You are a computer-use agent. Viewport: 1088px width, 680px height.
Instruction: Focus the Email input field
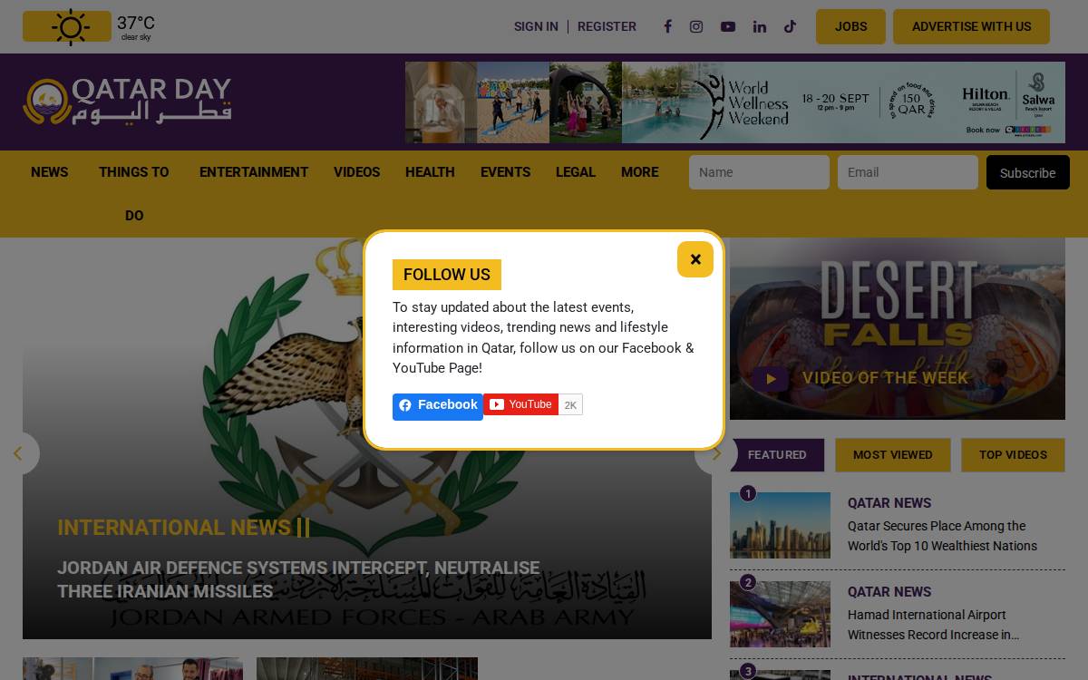point(908,172)
